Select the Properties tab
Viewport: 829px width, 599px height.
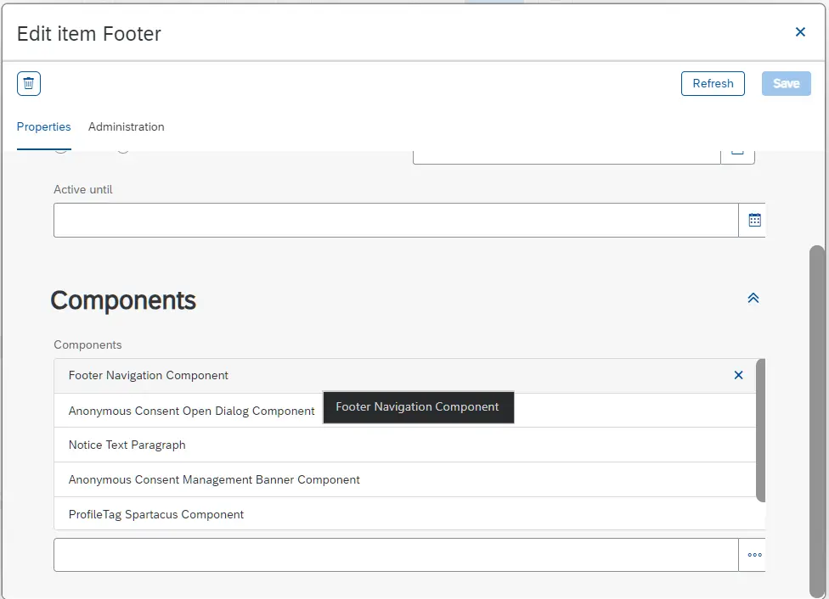(x=44, y=126)
